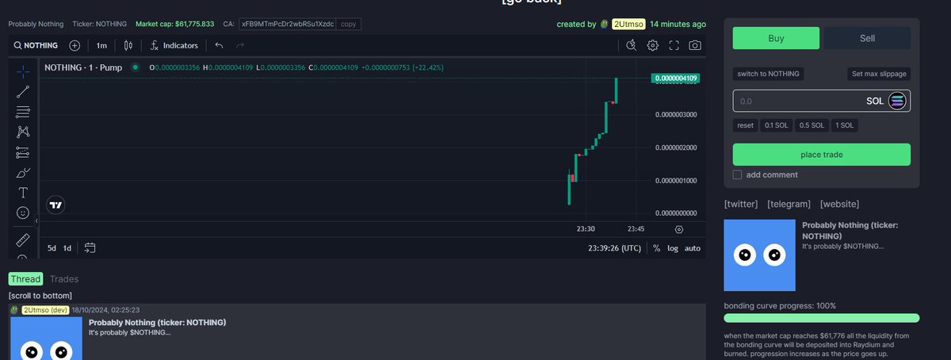Image resolution: width=951 pixels, height=360 pixels.
Task: Open the quick search icon in chart toolbar
Action: (x=631, y=45)
